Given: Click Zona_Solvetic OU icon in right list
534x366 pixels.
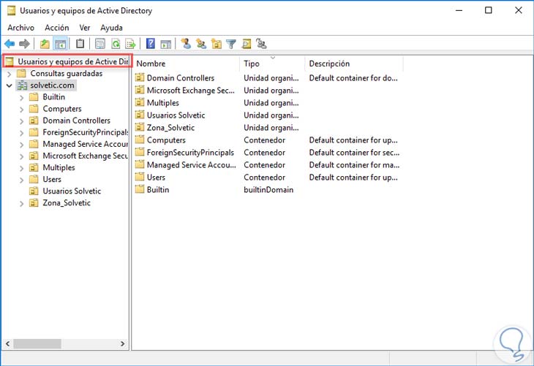Looking at the screenshot, I should pos(140,128).
